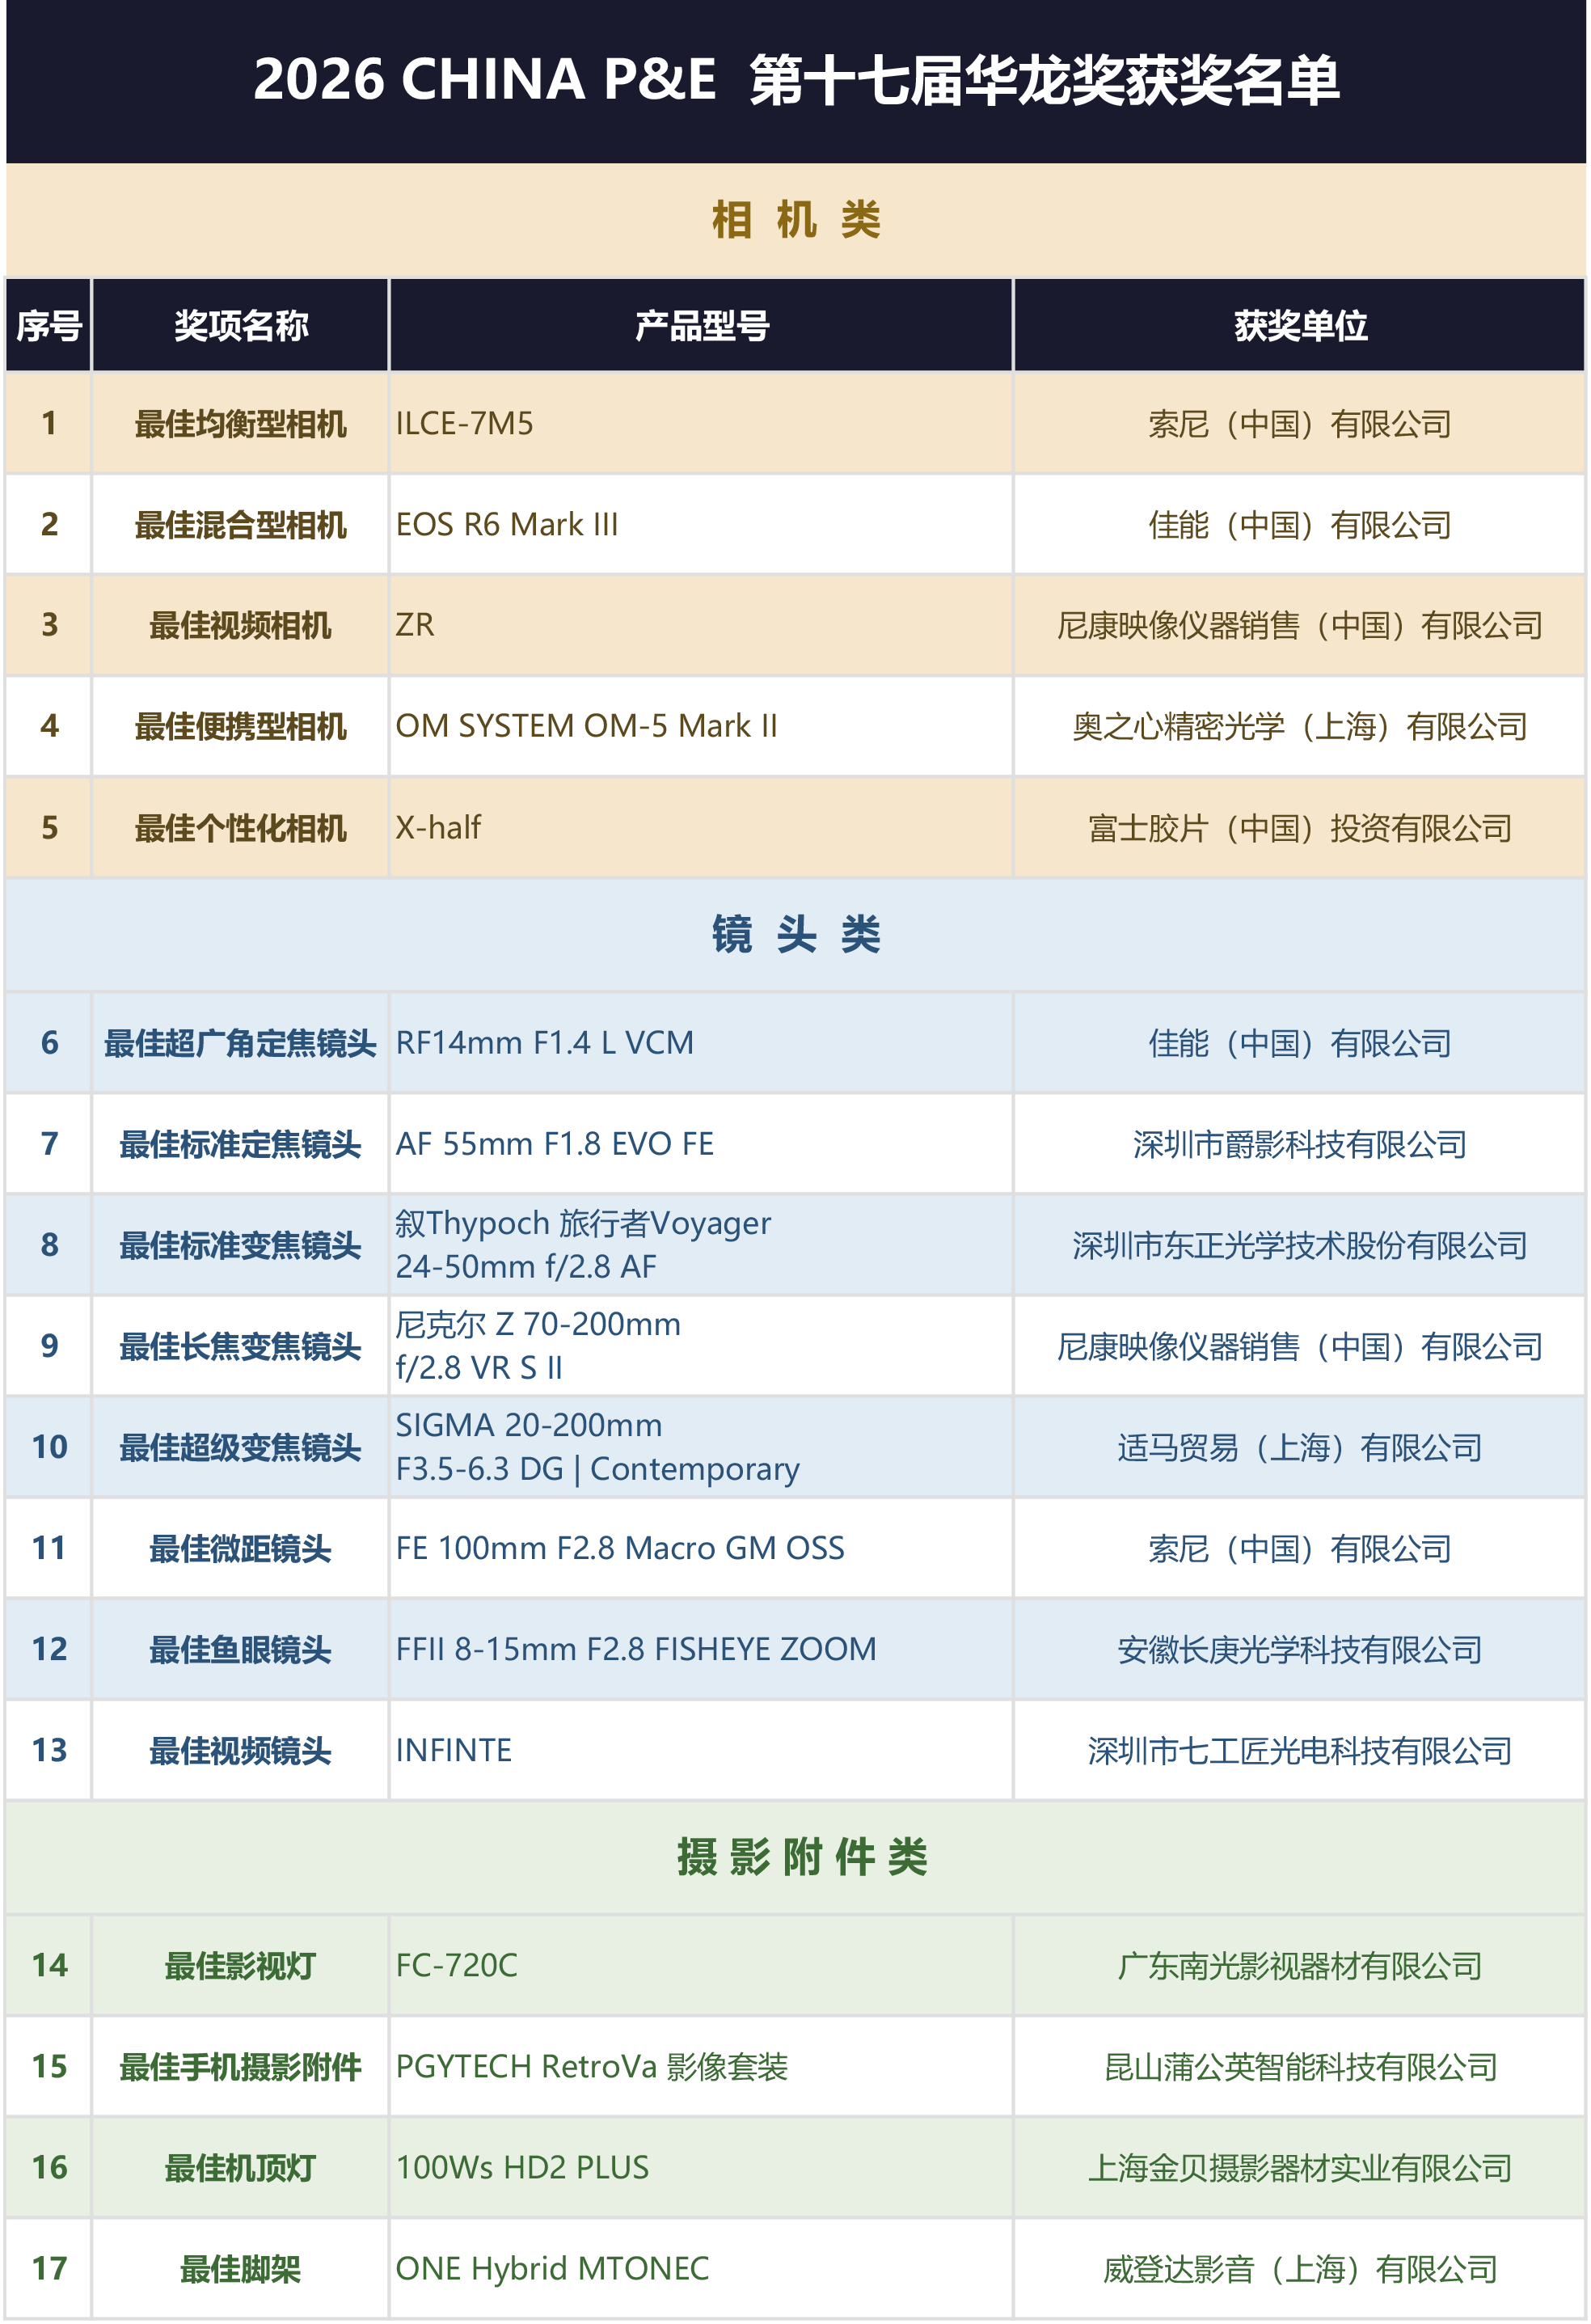Select the award name "最佳便携型相机"
Screen dimensions: 1591x2324
coord(241,727)
